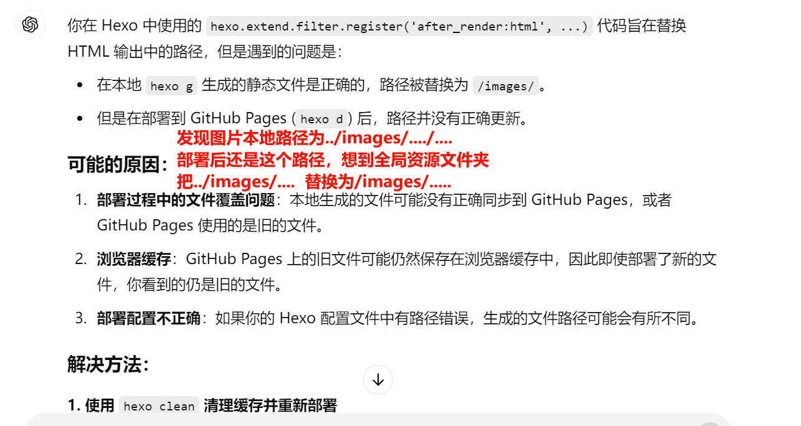
Task: Click red annotation starting with 把../images/
Action: [x=314, y=182]
